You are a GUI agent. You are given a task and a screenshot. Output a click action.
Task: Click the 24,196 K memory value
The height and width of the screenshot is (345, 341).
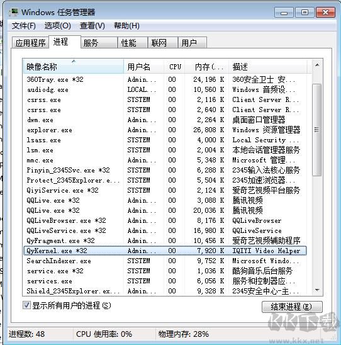pos(208,79)
